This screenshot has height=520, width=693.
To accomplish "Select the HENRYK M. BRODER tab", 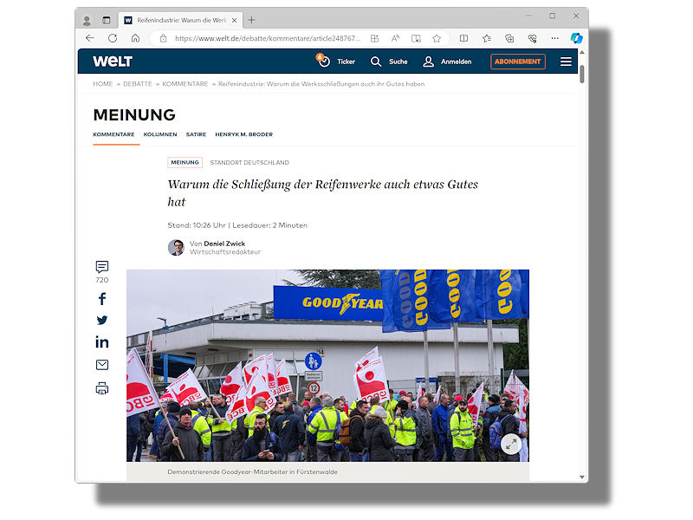I will point(244,134).
